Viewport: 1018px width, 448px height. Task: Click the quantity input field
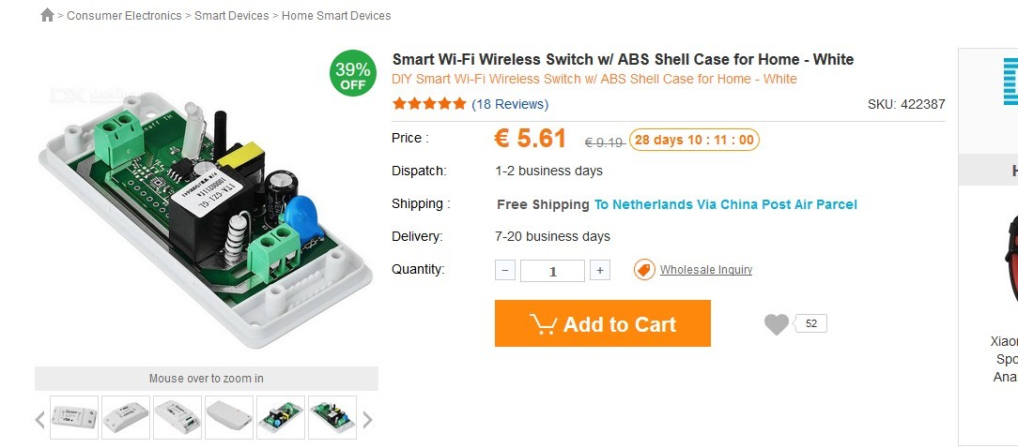point(552,270)
